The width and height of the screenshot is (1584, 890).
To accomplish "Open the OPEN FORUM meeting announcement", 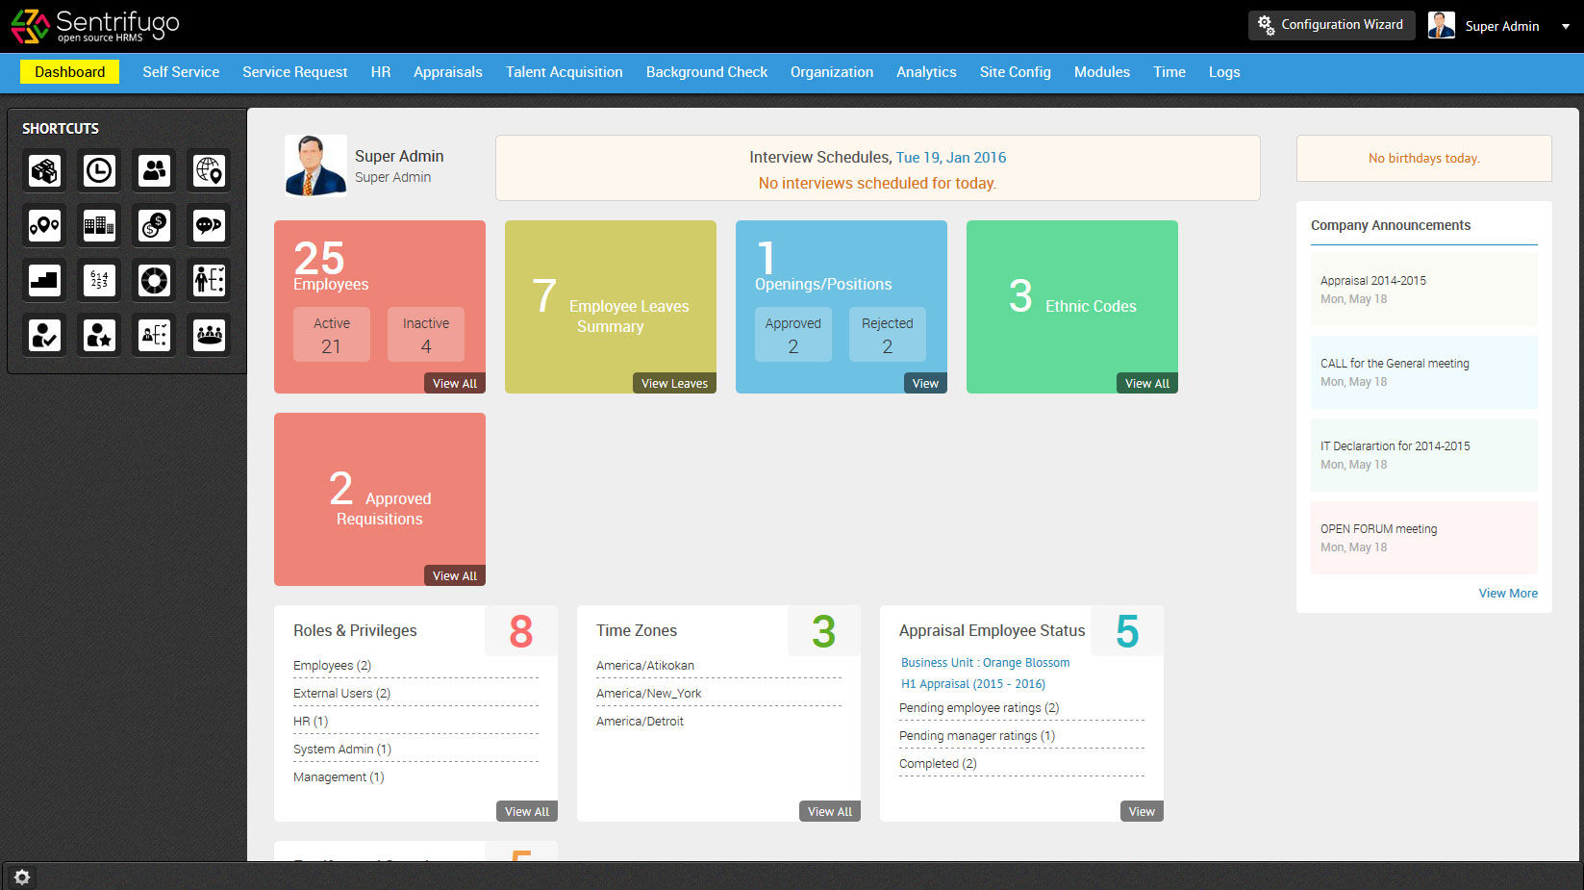I will click(x=1423, y=538).
